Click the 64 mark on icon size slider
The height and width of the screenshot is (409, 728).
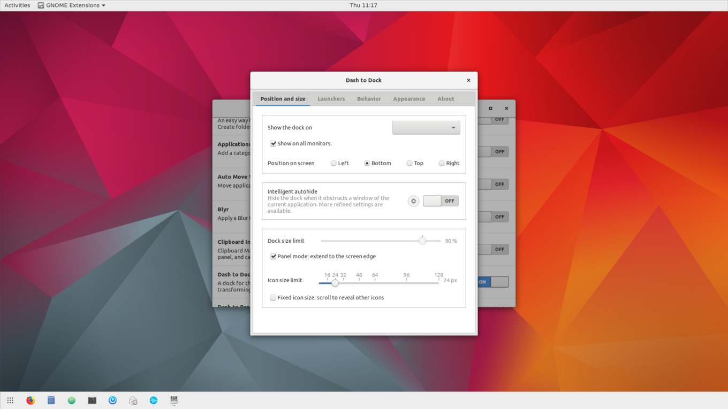(x=375, y=275)
